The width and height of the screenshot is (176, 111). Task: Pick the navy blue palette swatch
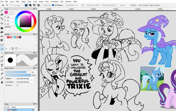pos(20,37)
